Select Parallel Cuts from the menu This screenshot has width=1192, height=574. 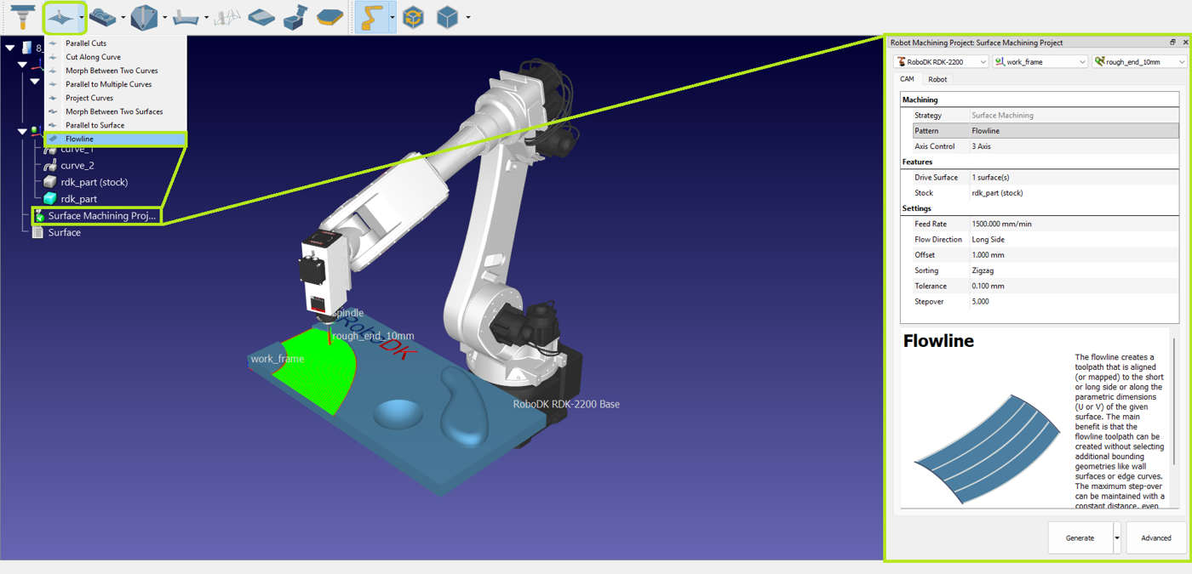86,43
